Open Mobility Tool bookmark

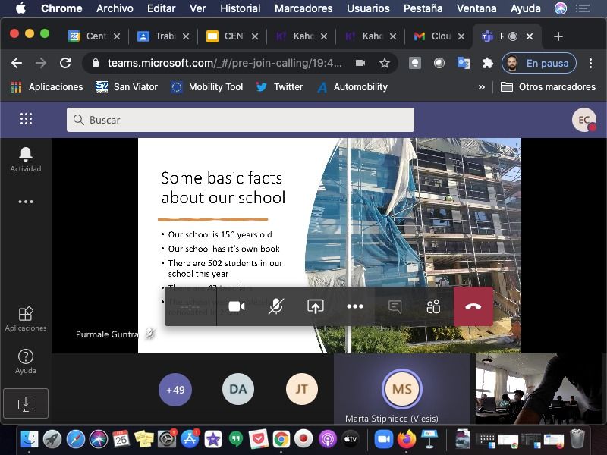click(207, 87)
